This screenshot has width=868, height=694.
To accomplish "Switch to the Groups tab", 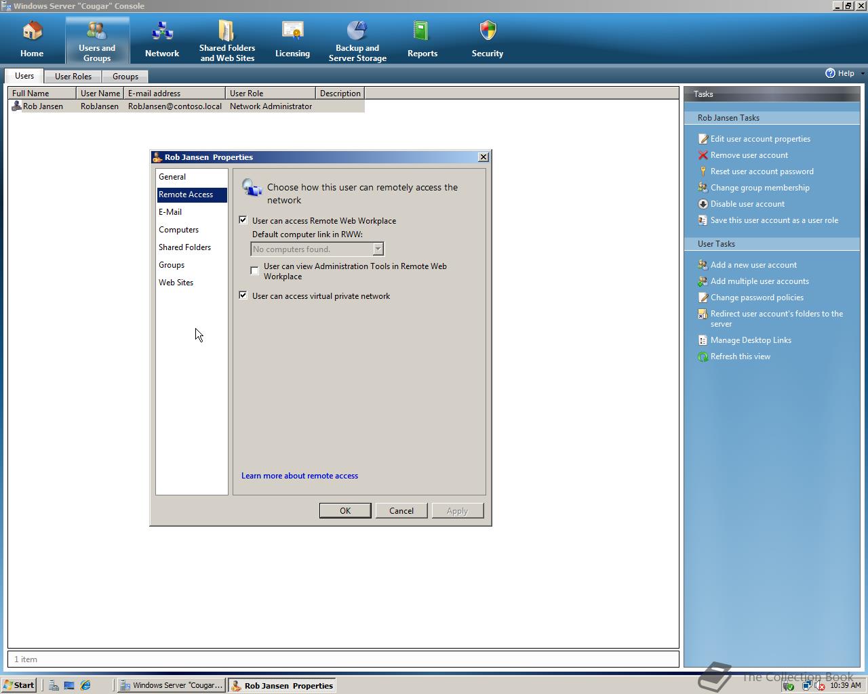I will [x=125, y=77].
